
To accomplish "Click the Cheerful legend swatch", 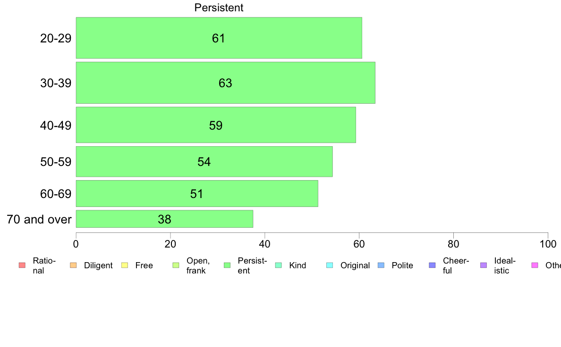I will click(432, 265).
